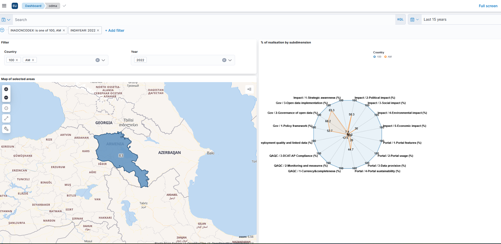Click the Full screen link
501x244 pixels.
pos(488,6)
